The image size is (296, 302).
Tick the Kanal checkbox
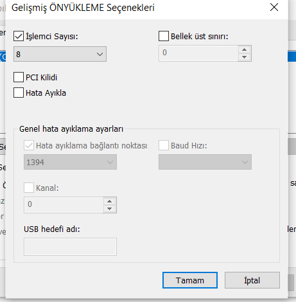point(29,188)
